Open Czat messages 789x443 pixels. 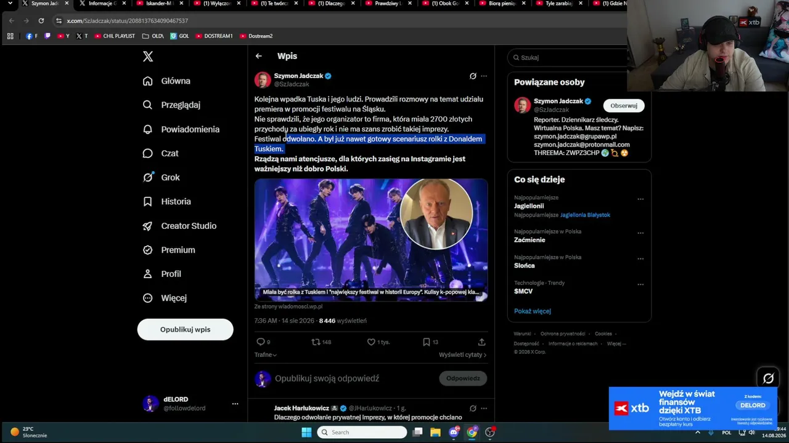(160, 153)
